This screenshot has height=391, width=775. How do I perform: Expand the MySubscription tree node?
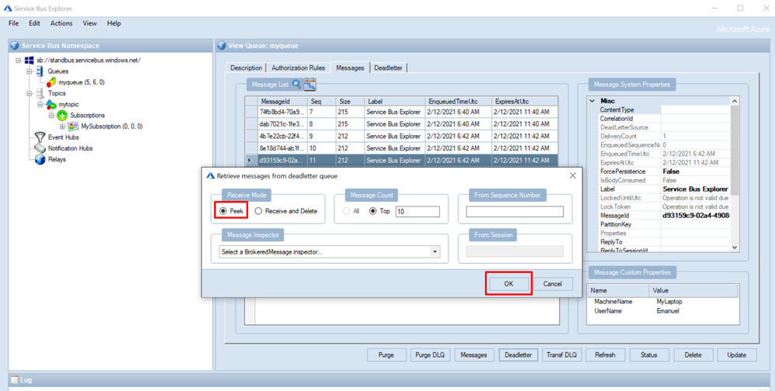coord(62,126)
